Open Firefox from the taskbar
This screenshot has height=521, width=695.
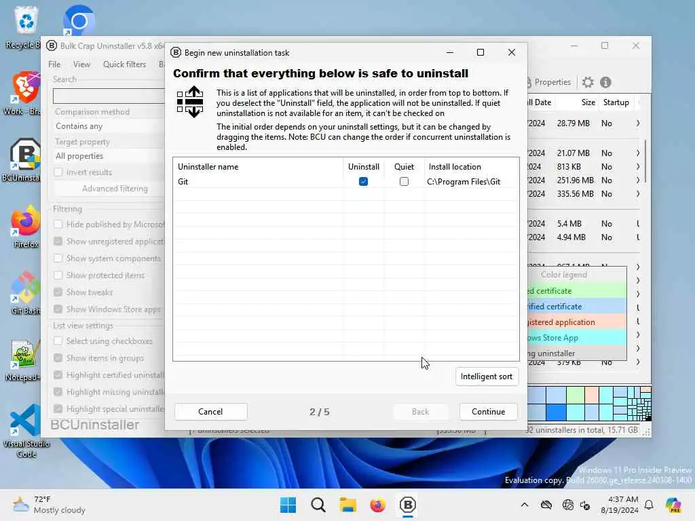coord(377,505)
